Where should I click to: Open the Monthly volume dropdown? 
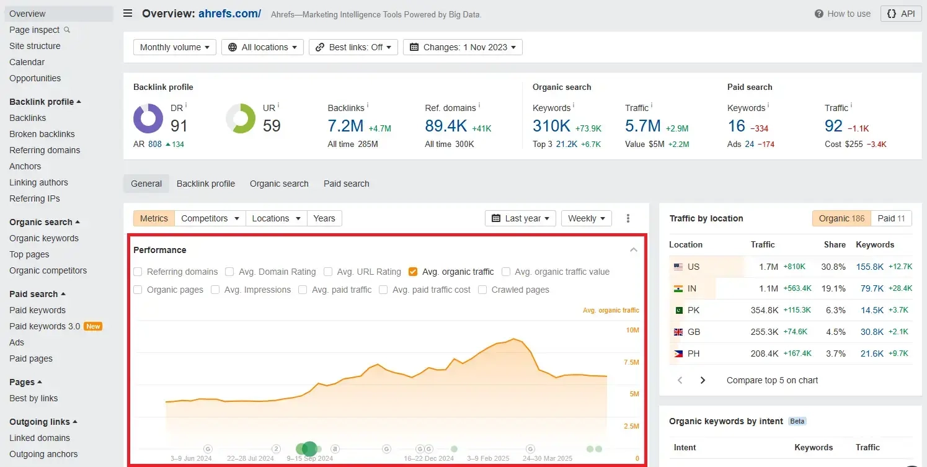click(174, 47)
